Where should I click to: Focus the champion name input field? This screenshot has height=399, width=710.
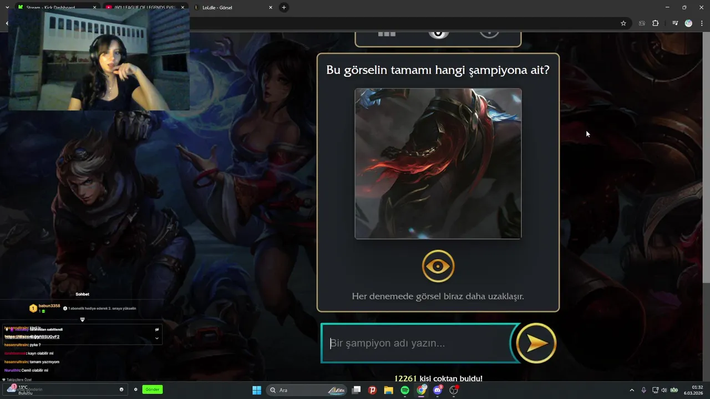pyautogui.click(x=420, y=343)
